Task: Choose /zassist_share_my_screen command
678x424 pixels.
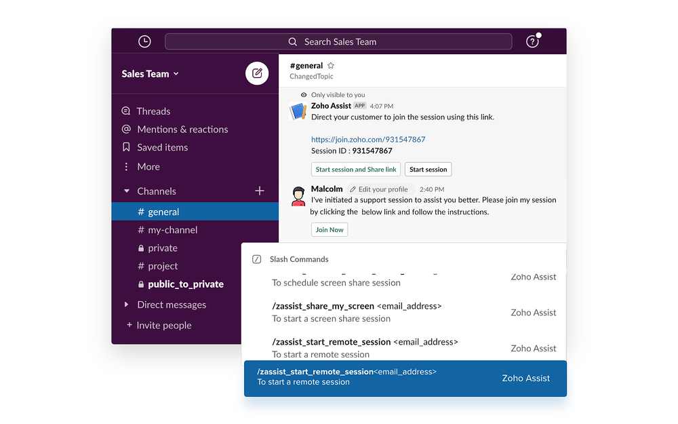Action: 404,312
